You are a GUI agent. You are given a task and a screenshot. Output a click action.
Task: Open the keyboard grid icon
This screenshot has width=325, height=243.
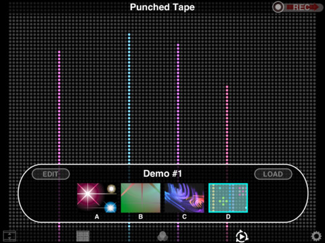pos(83,236)
